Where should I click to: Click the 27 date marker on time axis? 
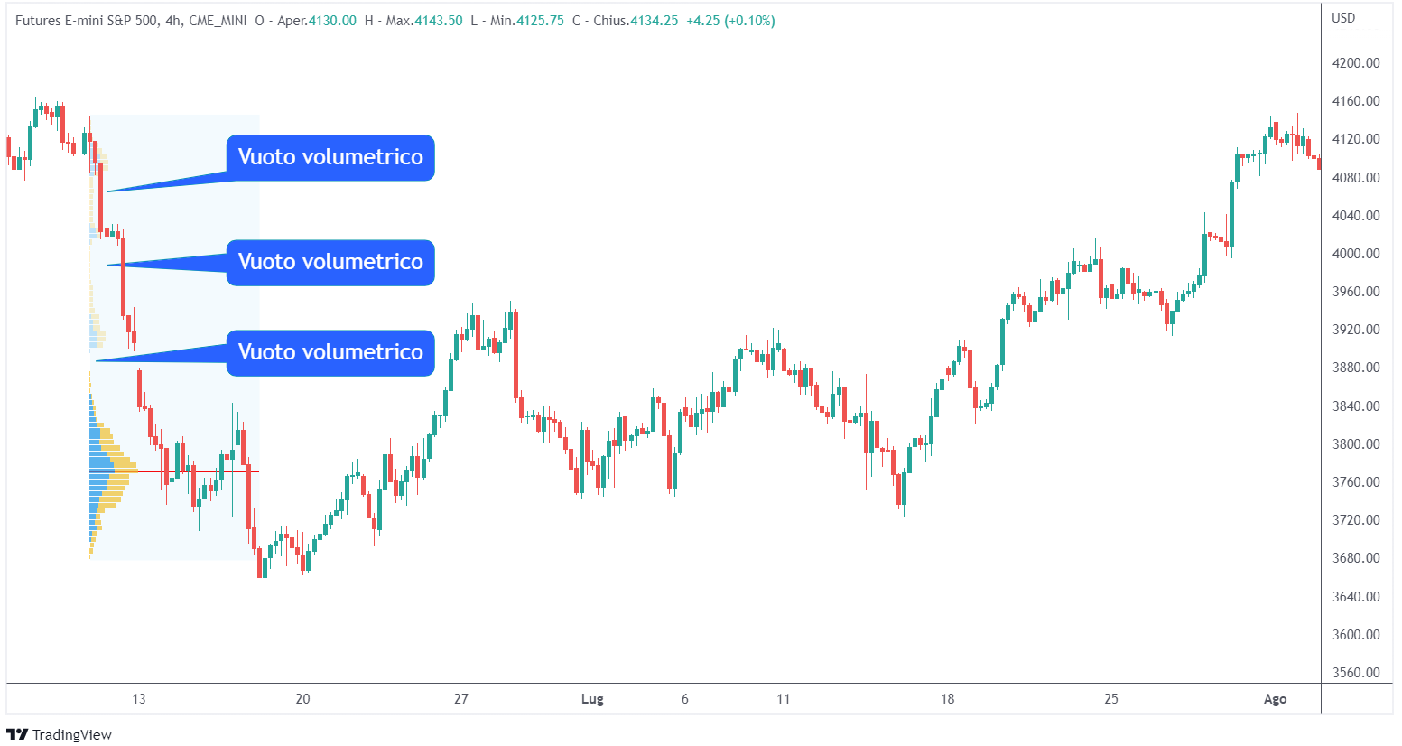tap(461, 699)
